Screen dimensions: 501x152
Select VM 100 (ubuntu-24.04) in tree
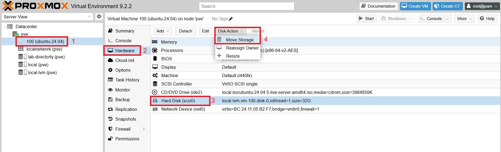(45, 41)
